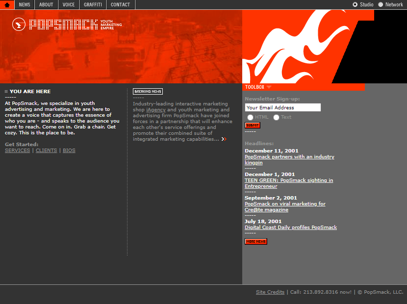The height and width of the screenshot is (304, 407).
Task: Open the NEWS menu item
Action: coord(25,5)
